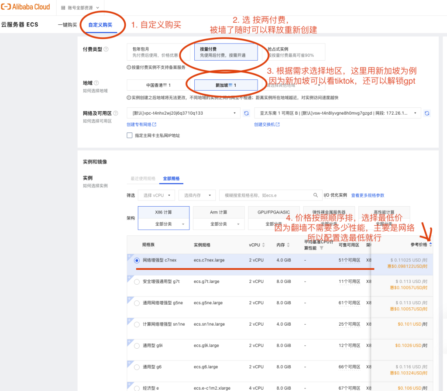The width and height of the screenshot is (447, 391).
Task: Select the 按量付费 billing option
Action: point(226,52)
